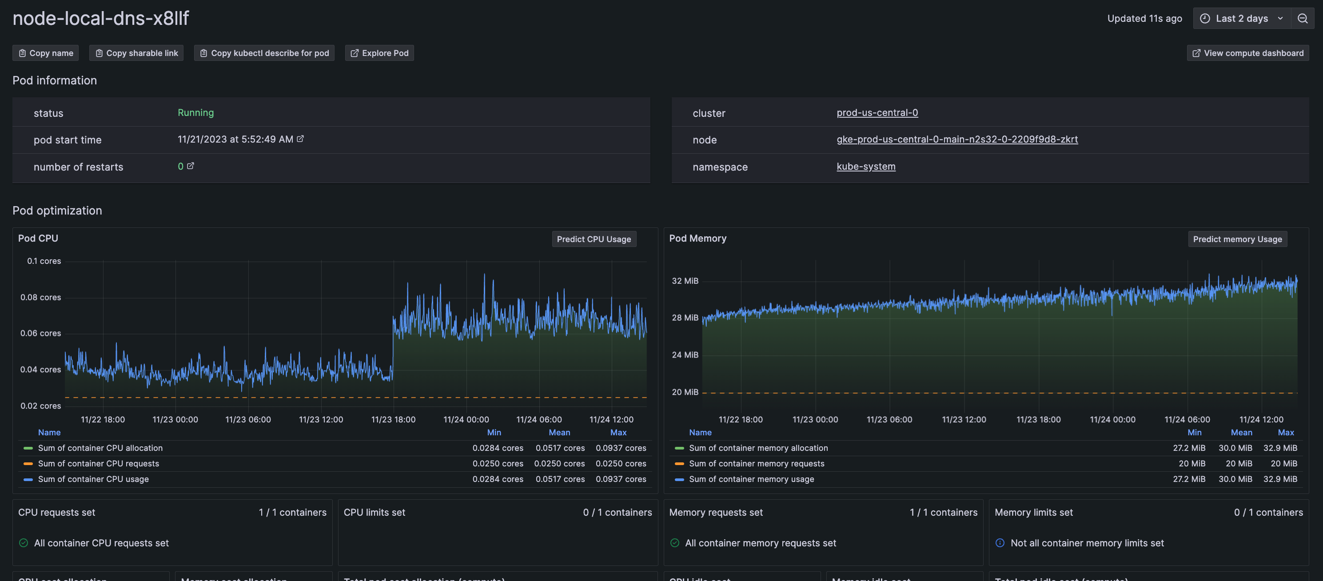Toggle the Sum of container CPU allocation series
The width and height of the screenshot is (1323, 581).
tap(100, 447)
